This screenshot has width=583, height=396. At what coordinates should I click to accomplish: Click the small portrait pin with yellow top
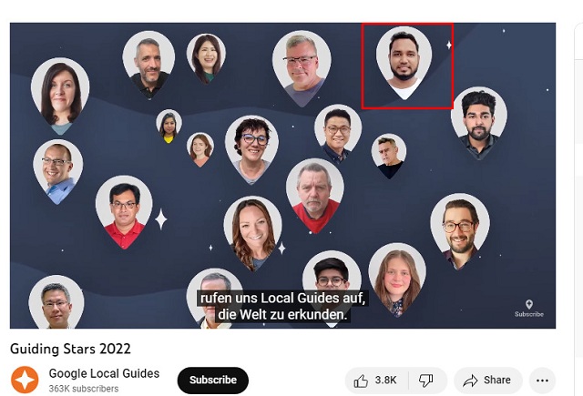point(169,127)
